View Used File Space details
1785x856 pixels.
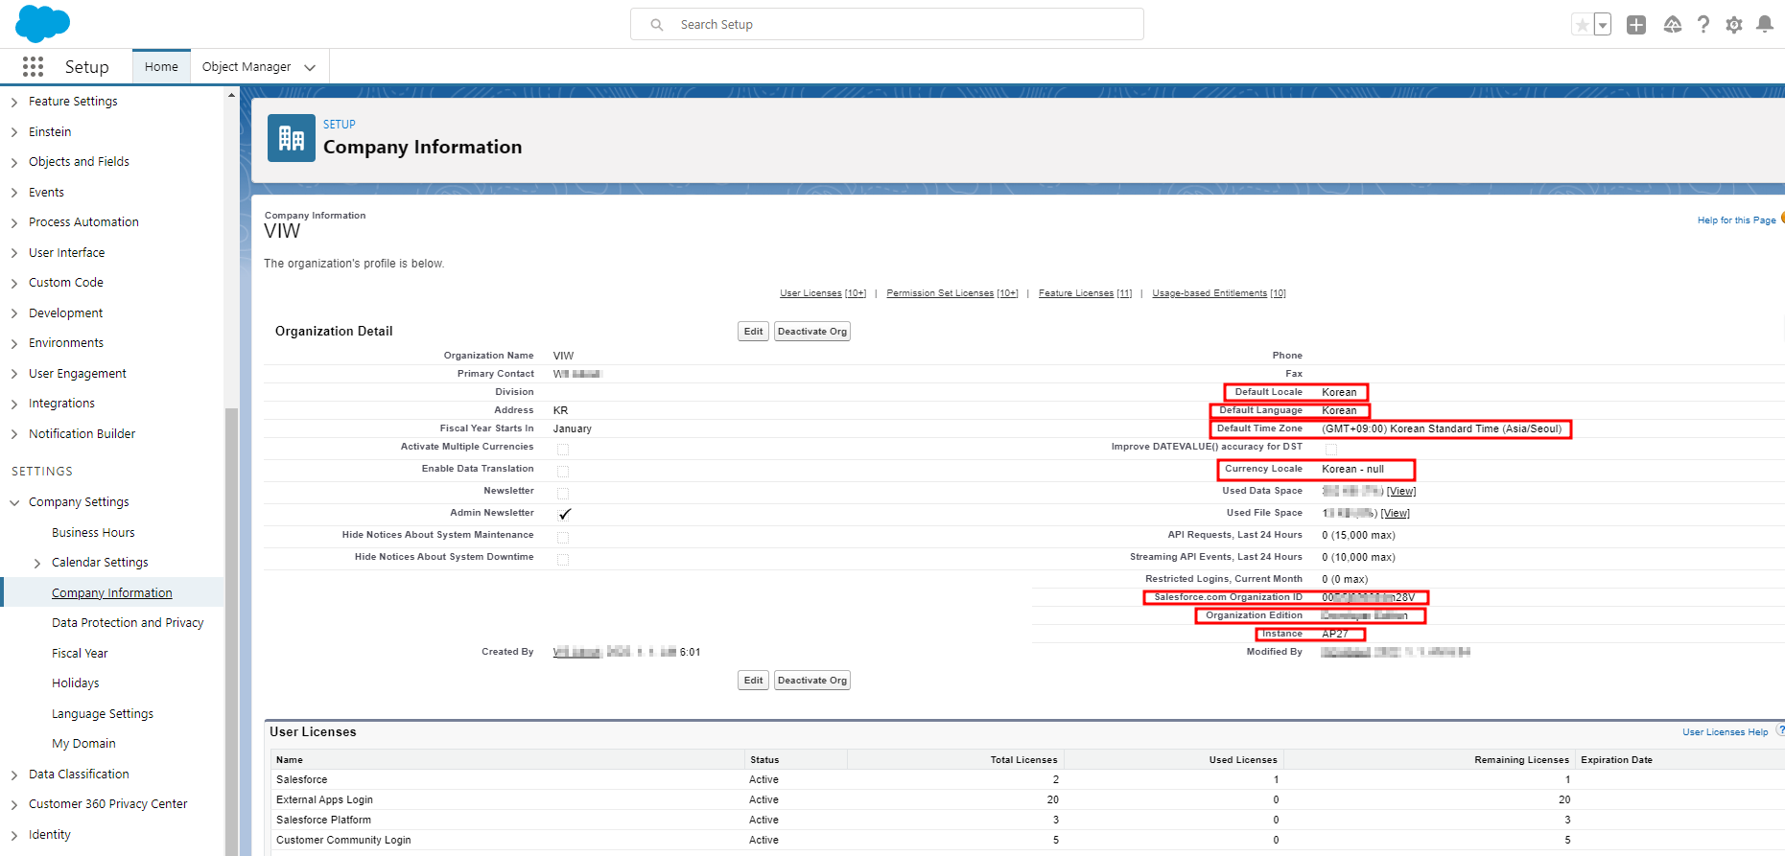click(1396, 514)
